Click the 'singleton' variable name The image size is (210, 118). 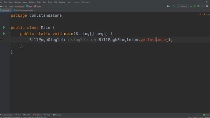[81, 40]
